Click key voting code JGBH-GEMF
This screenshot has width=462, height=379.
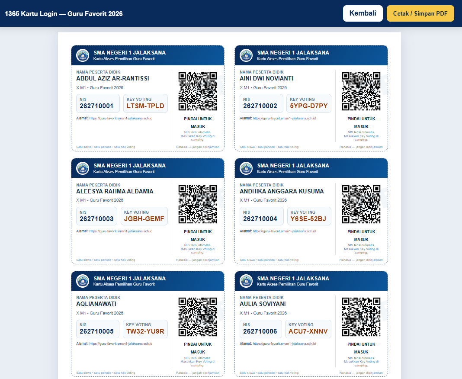(144, 219)
